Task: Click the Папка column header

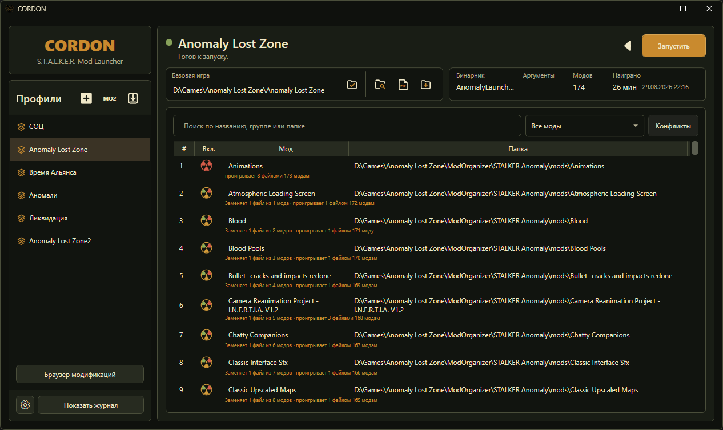Action: (x=518, y=149)
